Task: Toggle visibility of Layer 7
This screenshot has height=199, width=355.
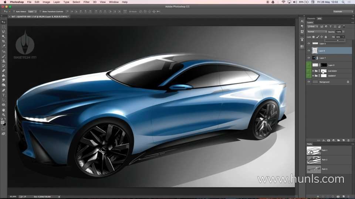Action: pos(309,58)
